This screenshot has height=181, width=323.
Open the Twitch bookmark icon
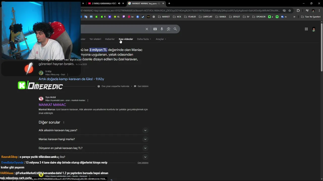point(124,17)
